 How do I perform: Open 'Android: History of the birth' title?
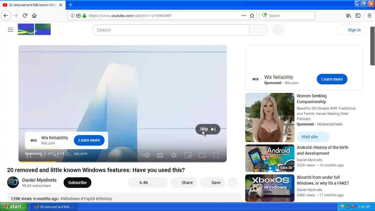click(323, 150)
